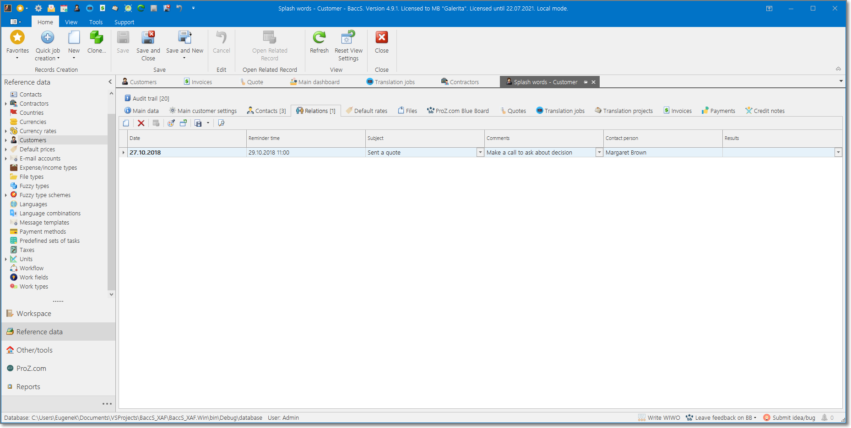Click the date cell 27.10.2018
The width and height of the screenshot is (851, 428).
tap(187, 153)
